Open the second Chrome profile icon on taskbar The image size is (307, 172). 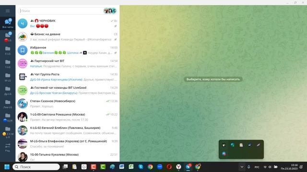coord(198,167)
